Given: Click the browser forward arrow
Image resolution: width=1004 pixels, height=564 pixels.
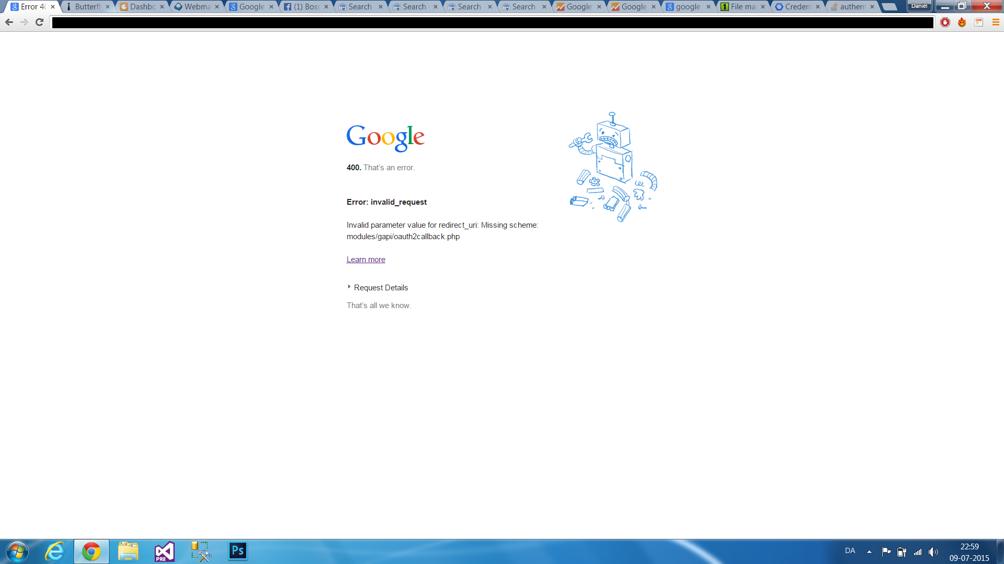Looking at the screenshot, I should [24, 22].
